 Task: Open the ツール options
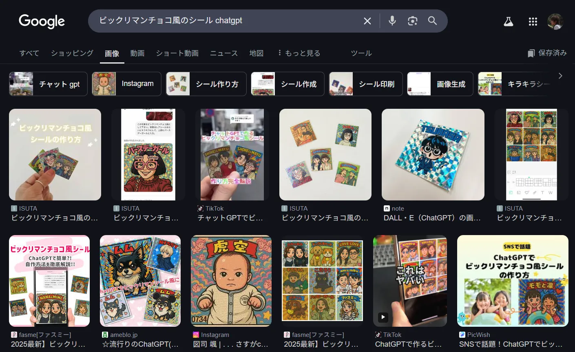click(x=361, y=53)
